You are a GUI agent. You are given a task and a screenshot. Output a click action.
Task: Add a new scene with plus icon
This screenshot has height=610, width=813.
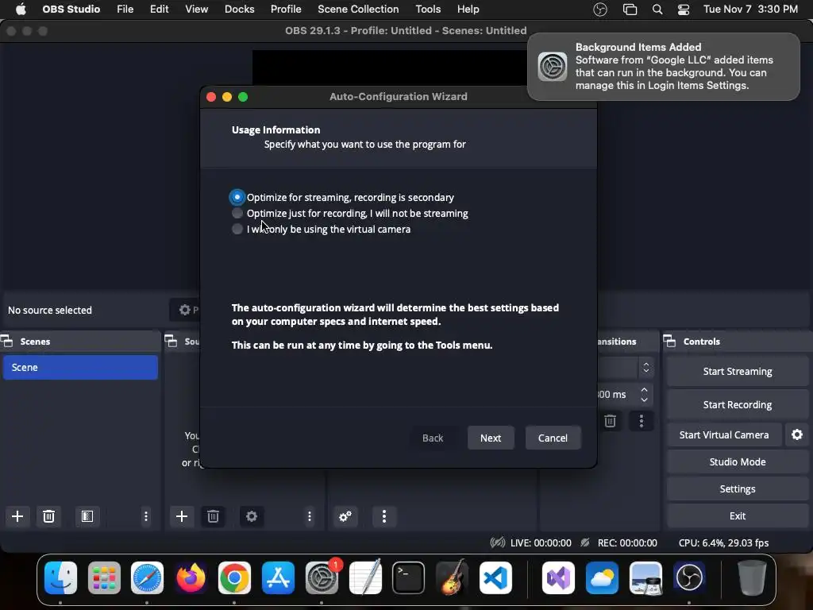pos(17,516)
